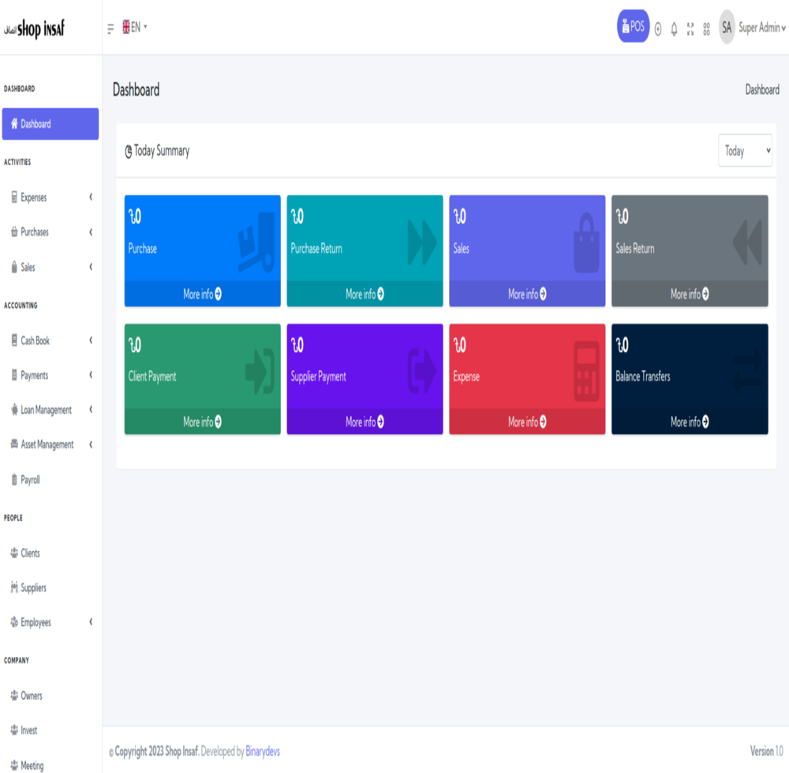
Task: Toggle the sidebar hamburger menu icon
Action: coord(110,28)
